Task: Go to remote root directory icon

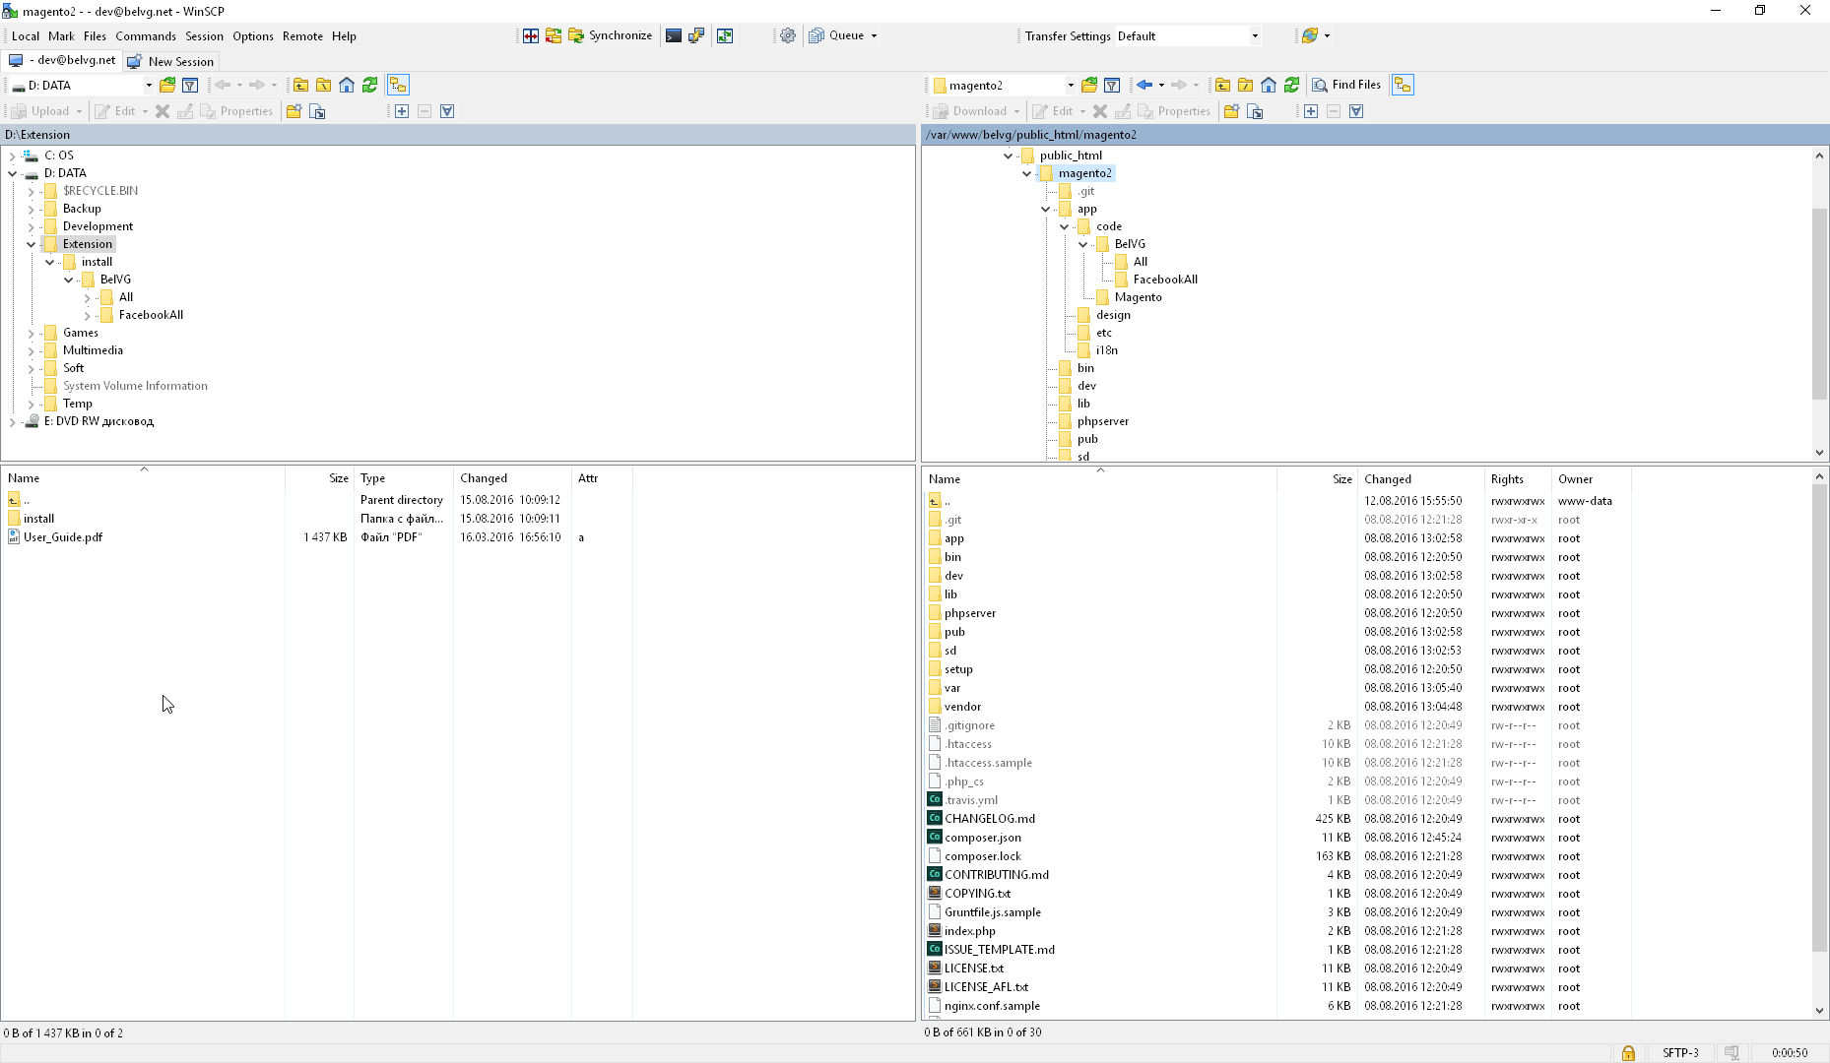Action: click(1245, 85)
